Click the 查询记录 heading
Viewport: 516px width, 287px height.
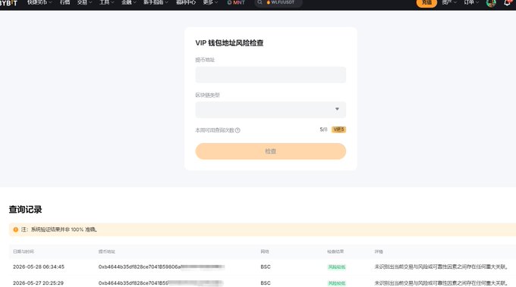[x=25, y=209]
